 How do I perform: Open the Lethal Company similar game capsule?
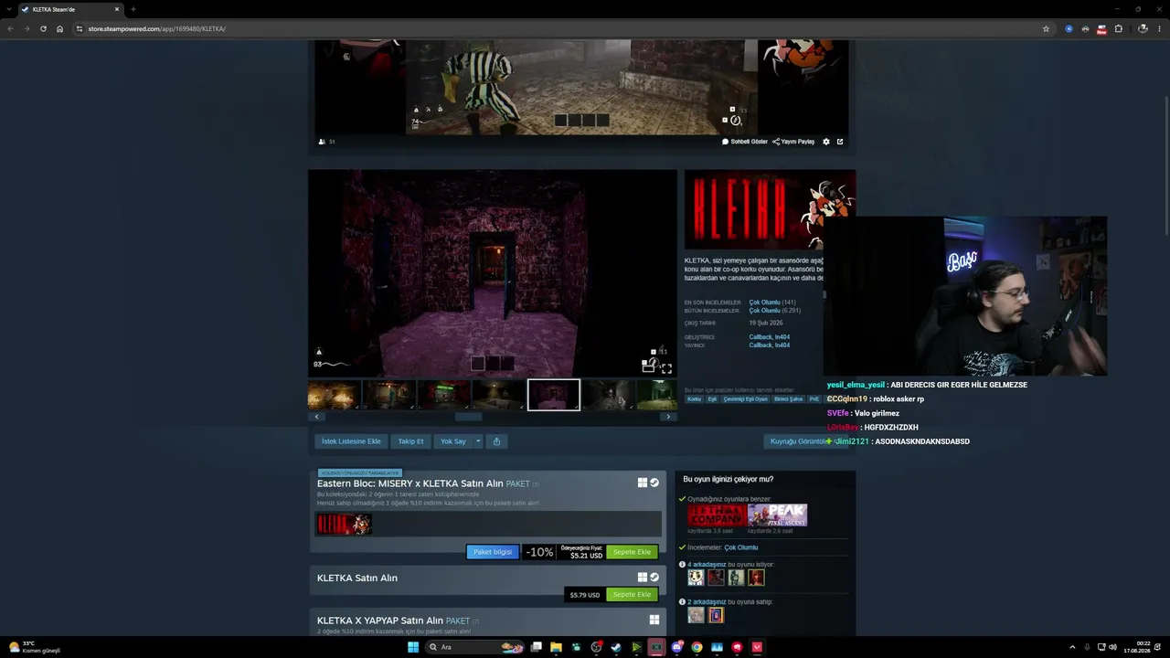click(717, 515)
